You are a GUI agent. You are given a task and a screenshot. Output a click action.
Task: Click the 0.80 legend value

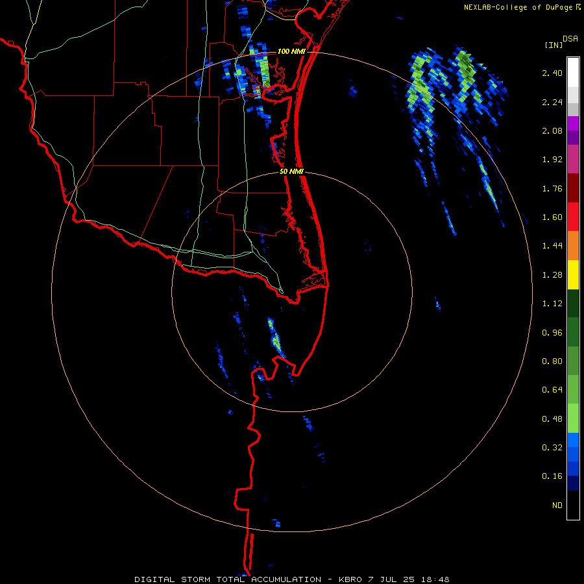pos(552,361)
